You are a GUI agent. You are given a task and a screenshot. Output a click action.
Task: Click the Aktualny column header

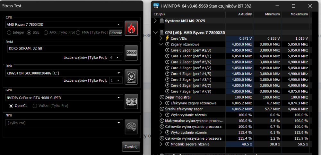coord(240,14)
